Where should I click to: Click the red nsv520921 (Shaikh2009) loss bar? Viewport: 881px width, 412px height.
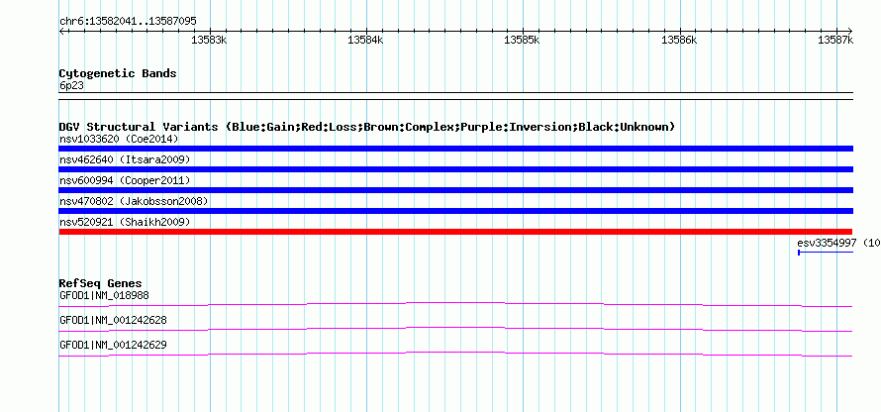[455, 232]
